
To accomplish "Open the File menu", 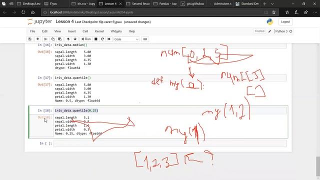I will click(x=32, y=31).
